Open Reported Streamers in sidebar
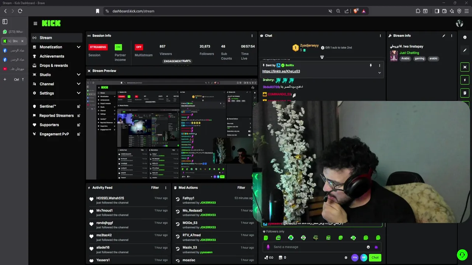Image resolution: width=472 pixels, height=265 pixels. point(57,116)
